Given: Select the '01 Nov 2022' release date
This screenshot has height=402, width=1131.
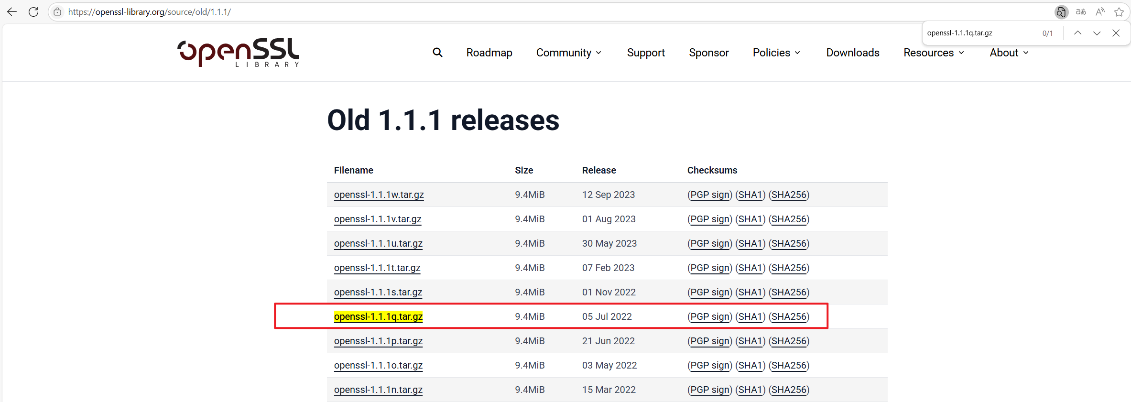Looking at the screenshot, I should point(609,292).
